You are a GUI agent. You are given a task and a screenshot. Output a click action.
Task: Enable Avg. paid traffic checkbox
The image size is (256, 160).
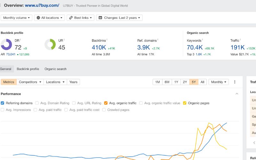(35, 110)
